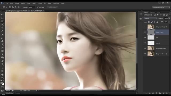Create new adjustment layer
The width and height of the screenshot is (171, 96).
pos(157,93)
